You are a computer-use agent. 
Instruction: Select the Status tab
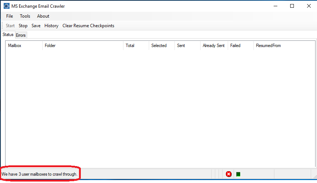pyautogui.click(x=8, y=35)
